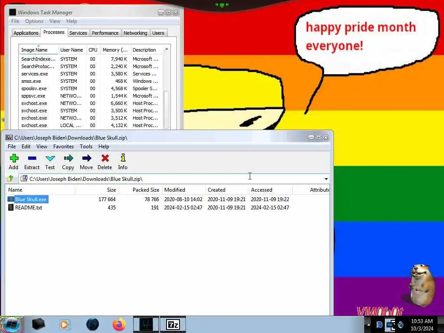Launch the media player taskbar icon
The height and width of the screenshot is (333, 444).
click(x=65, y=324)
